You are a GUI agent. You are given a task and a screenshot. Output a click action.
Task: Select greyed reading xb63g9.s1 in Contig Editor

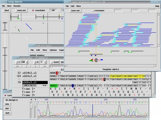coord(29,79)
